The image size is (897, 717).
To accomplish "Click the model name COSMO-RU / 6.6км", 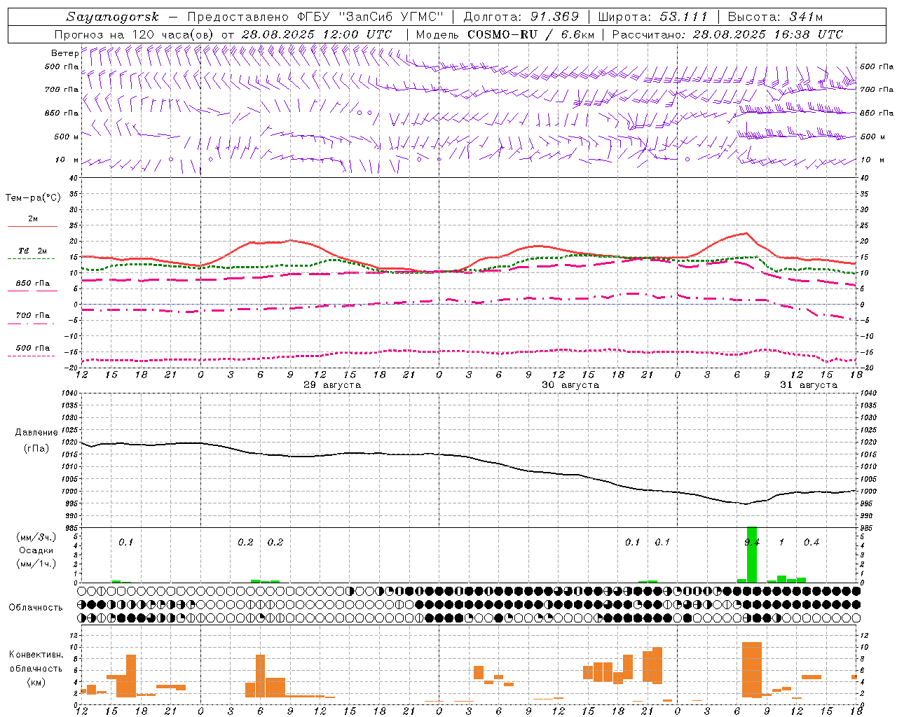I will tap(531, 34).
